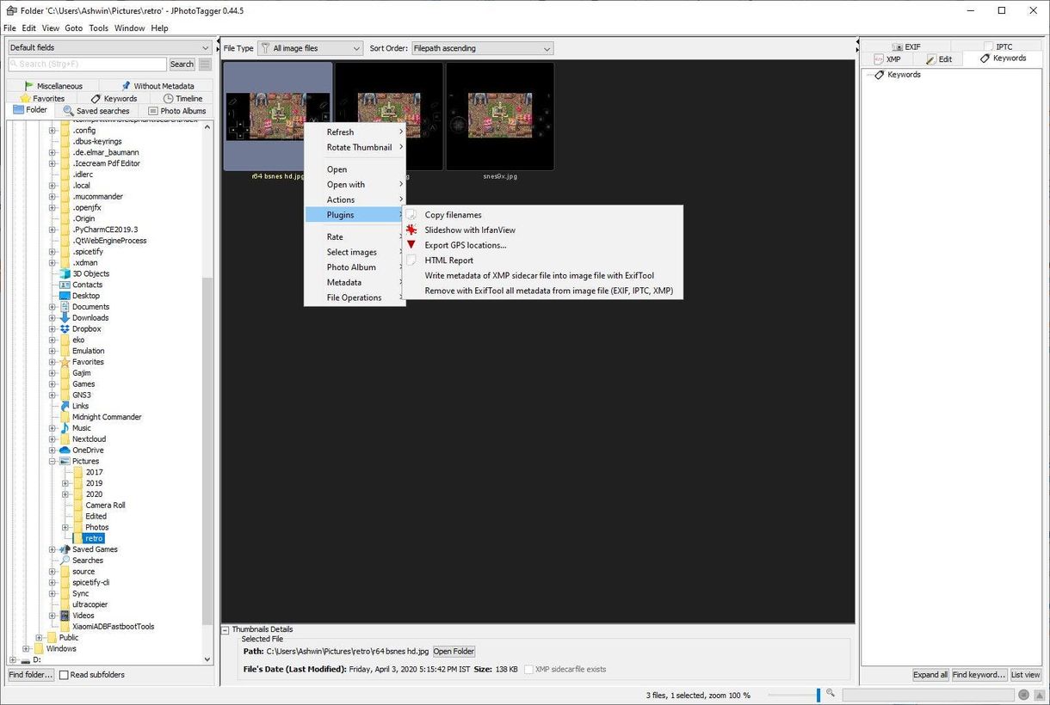Click the Find keyword... button

coord(979,675)
